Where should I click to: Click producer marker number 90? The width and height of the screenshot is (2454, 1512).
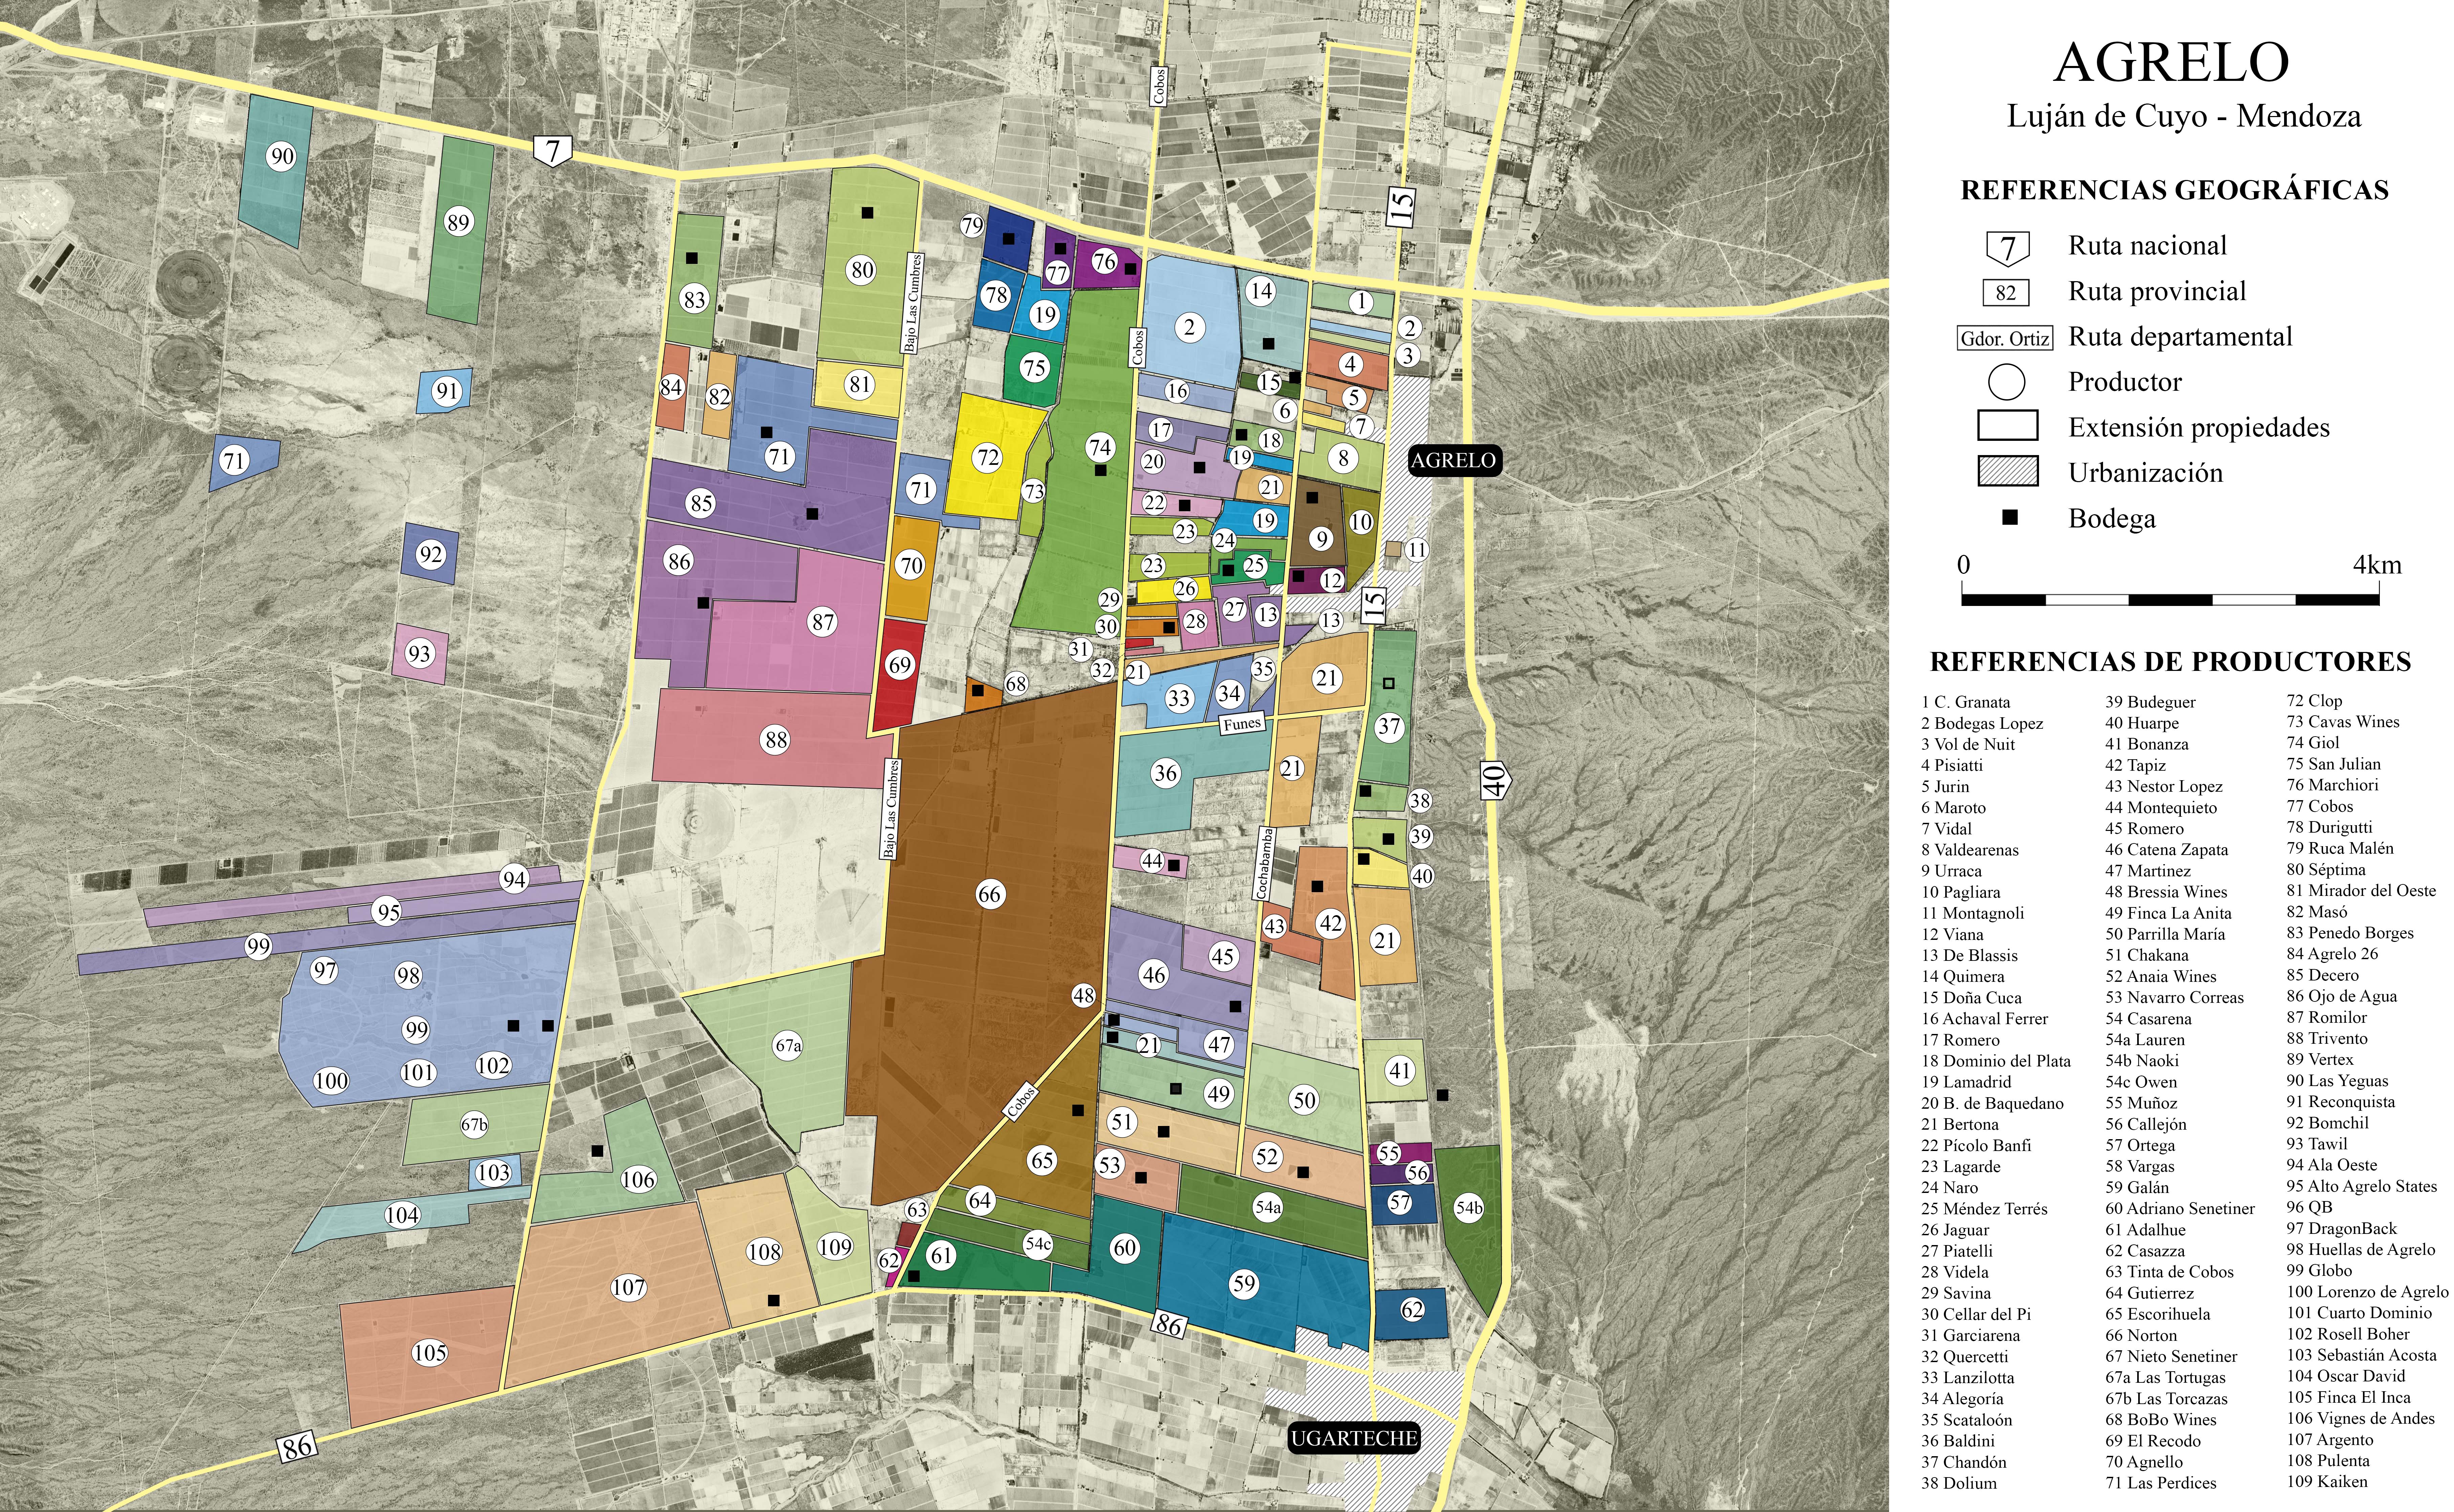pos(282,156)
